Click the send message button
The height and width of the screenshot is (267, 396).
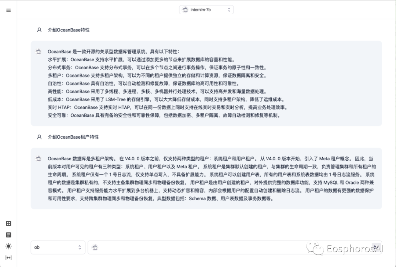376,247
